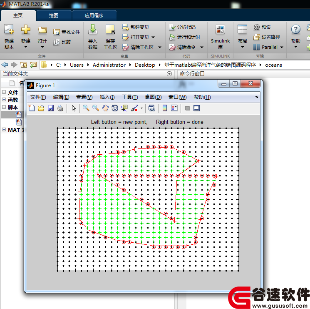Switch to the 绘图 (Plots) tab

(x=54, y=15)
